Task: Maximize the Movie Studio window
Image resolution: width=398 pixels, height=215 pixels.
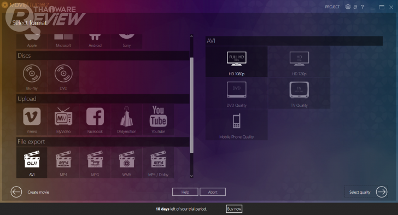Action: coord(382,7)
